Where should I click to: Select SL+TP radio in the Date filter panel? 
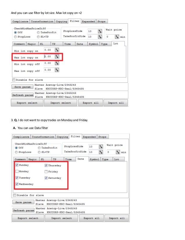click(39, 152)
